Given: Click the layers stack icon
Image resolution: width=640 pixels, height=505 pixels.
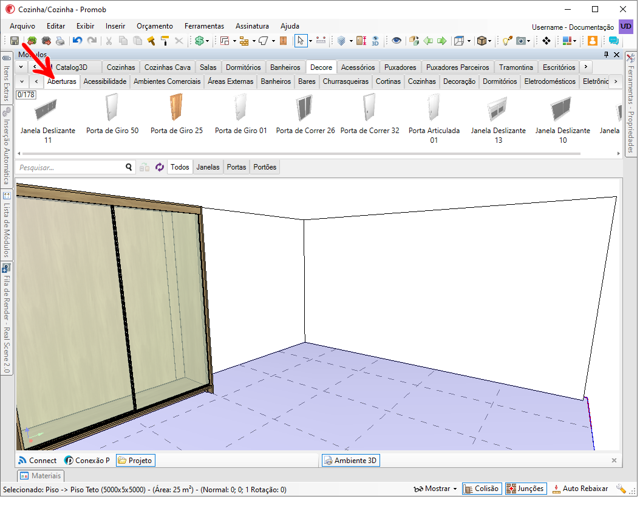Looking at the screenshot, I should click(x=342, y=41).
